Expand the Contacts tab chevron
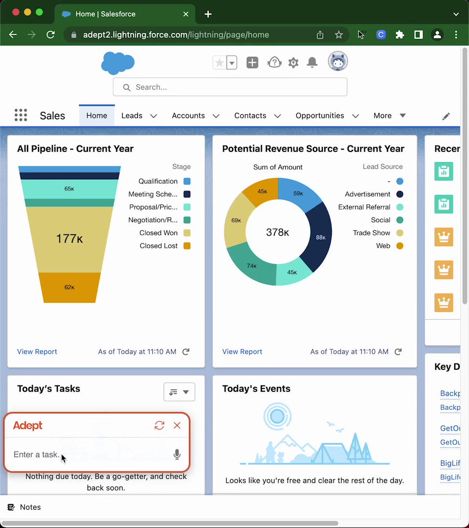This screenshot has height=528, width=469. pos(277,116)
